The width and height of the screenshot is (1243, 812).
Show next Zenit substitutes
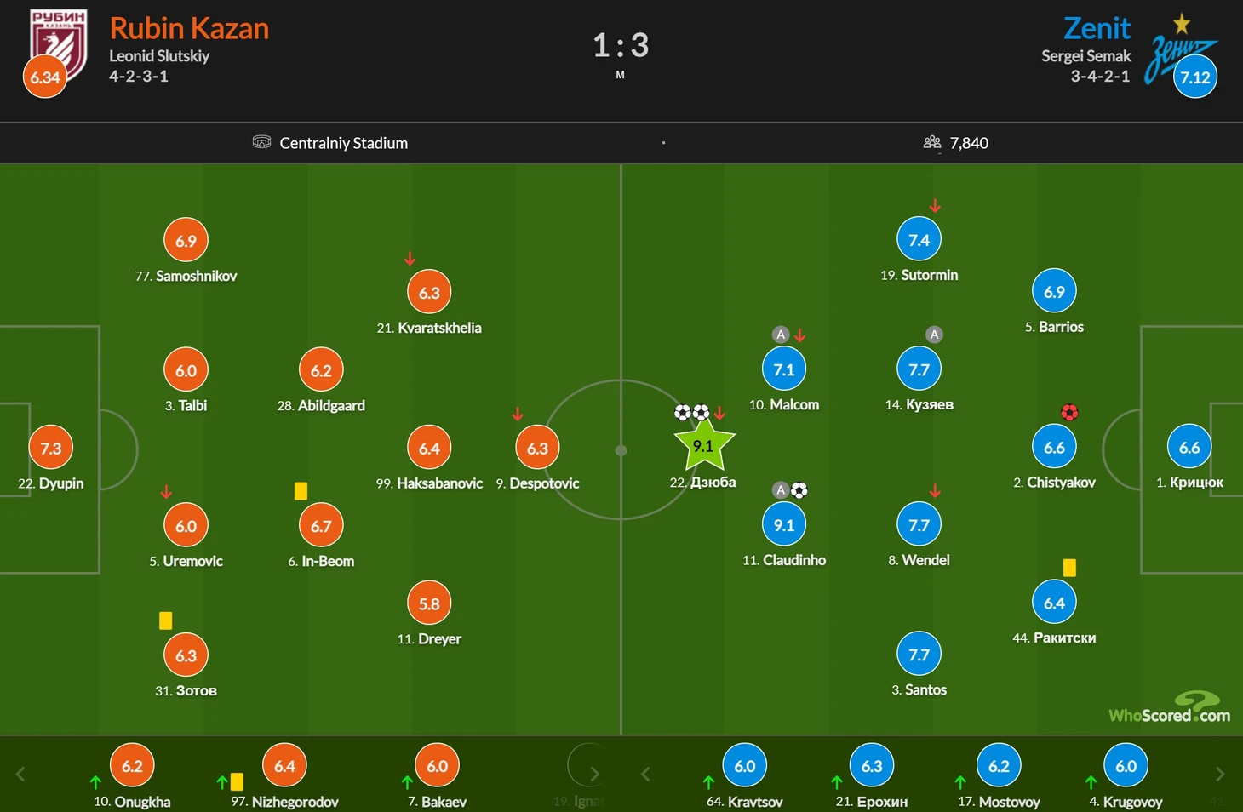(1219, 774)
